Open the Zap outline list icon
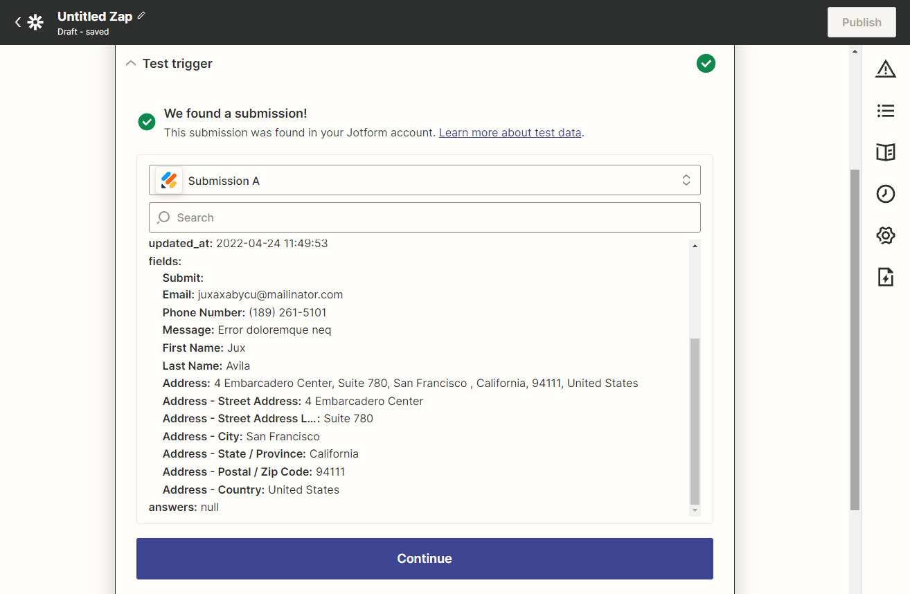The image size is (910, 594). (x=885, y=111)
